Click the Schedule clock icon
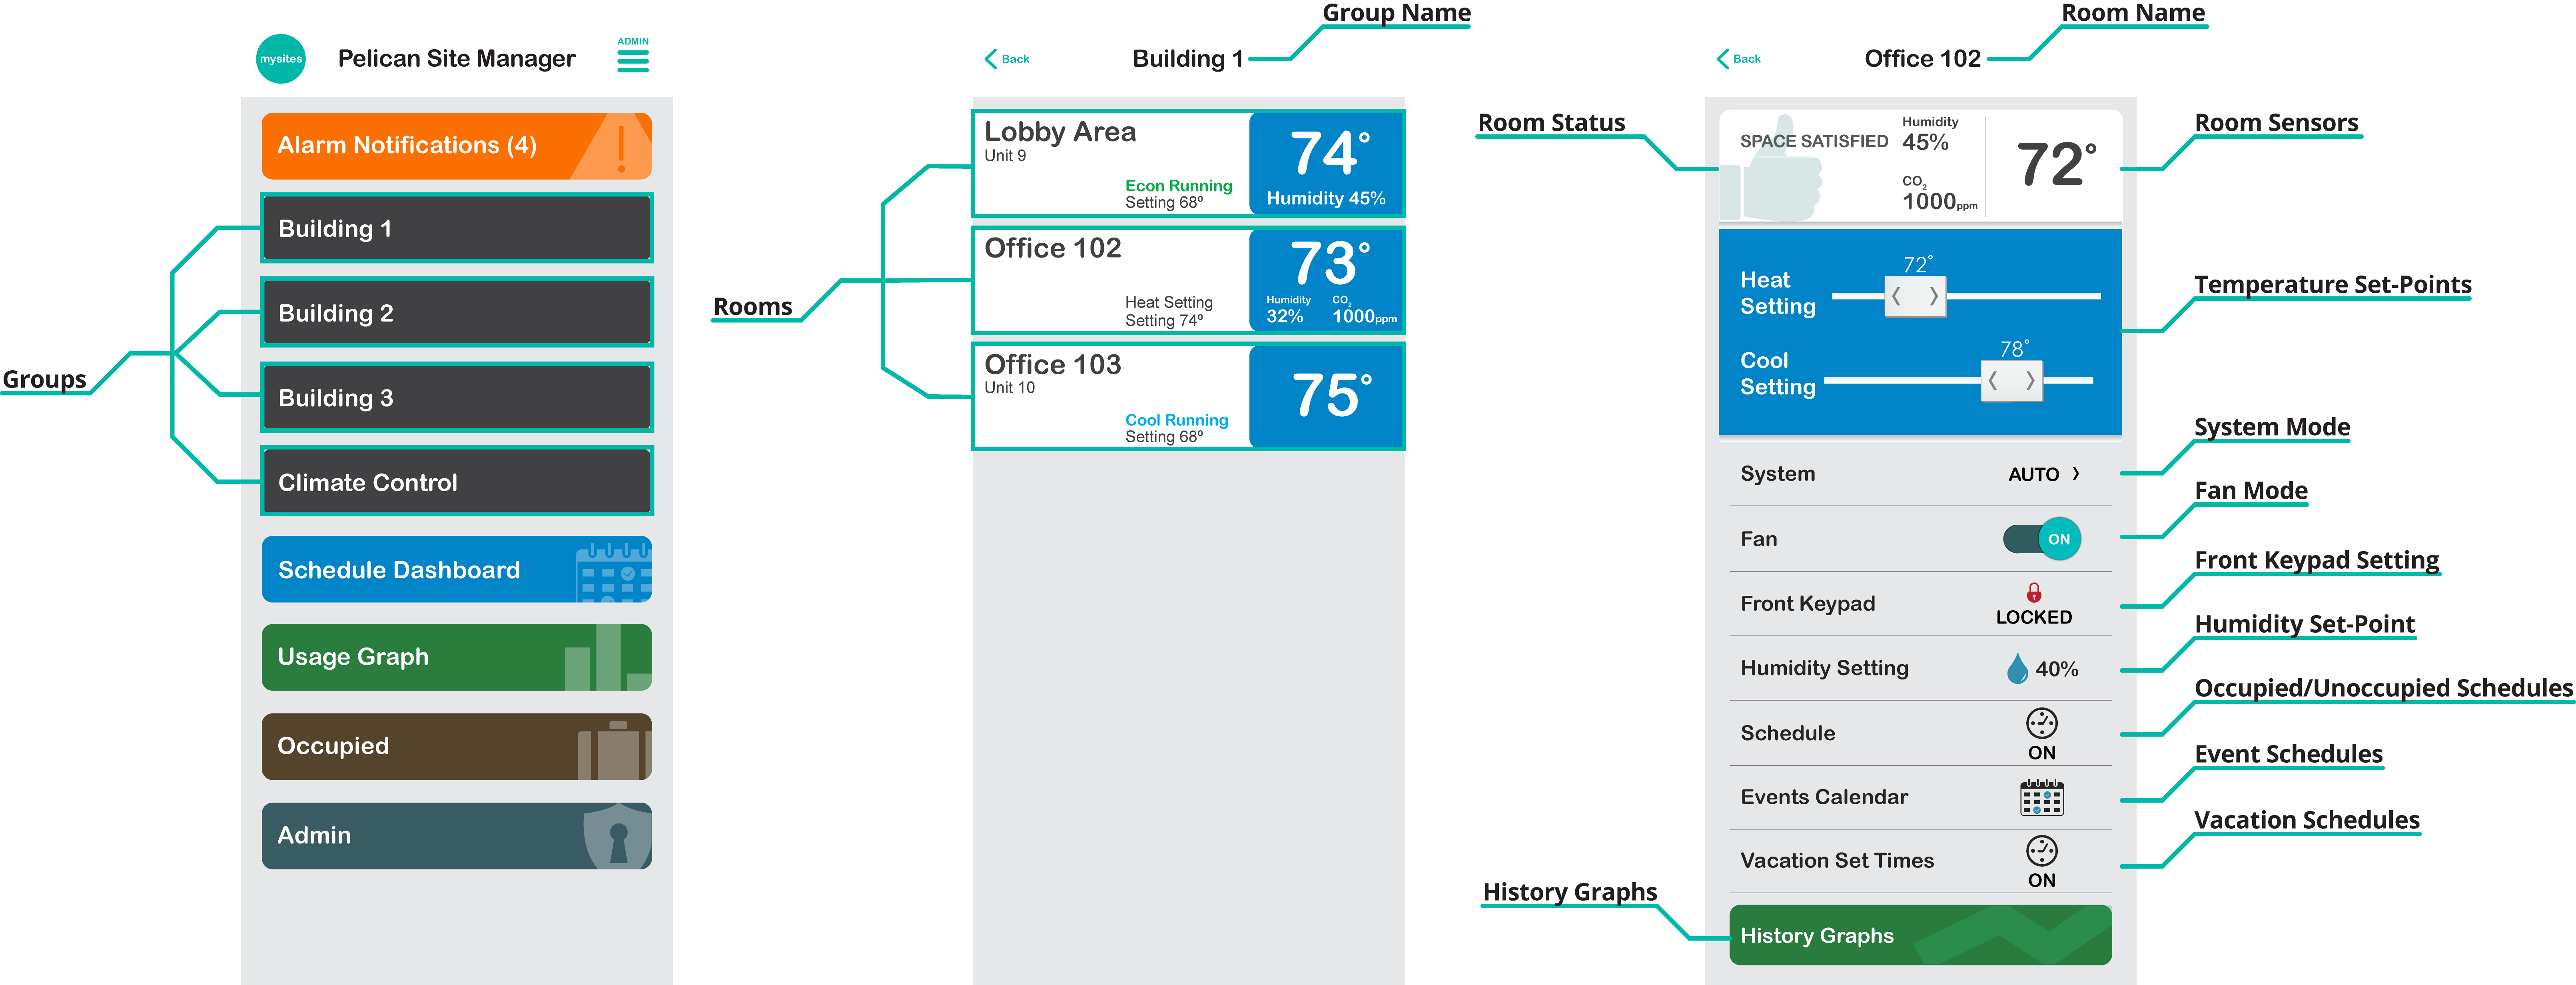 [x=2042, y=723]
